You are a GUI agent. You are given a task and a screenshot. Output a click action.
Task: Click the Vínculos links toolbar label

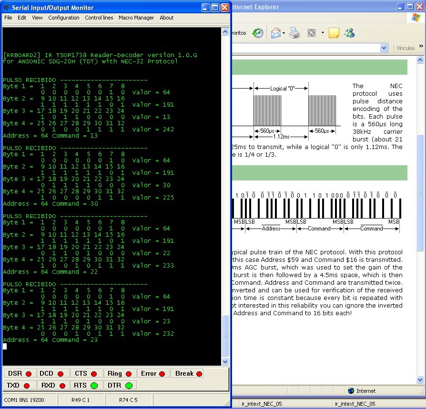point(406,48)
